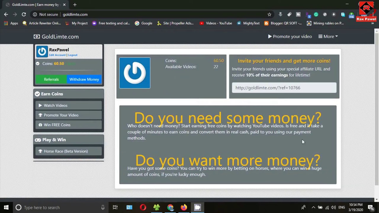Screen dimensions: 379x213
Task: Open the network icon in system tray
Action: (327, 207)
